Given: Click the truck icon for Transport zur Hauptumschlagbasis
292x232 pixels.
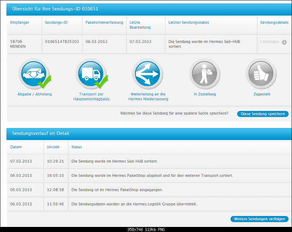Looking at the screenshot, I should 91,74.
